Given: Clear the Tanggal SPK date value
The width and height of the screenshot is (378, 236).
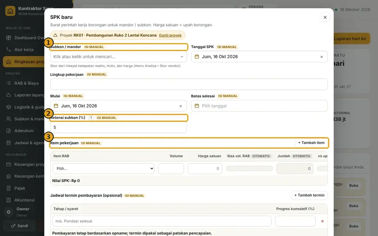Looking at the screenshot, I should (321, 57).
